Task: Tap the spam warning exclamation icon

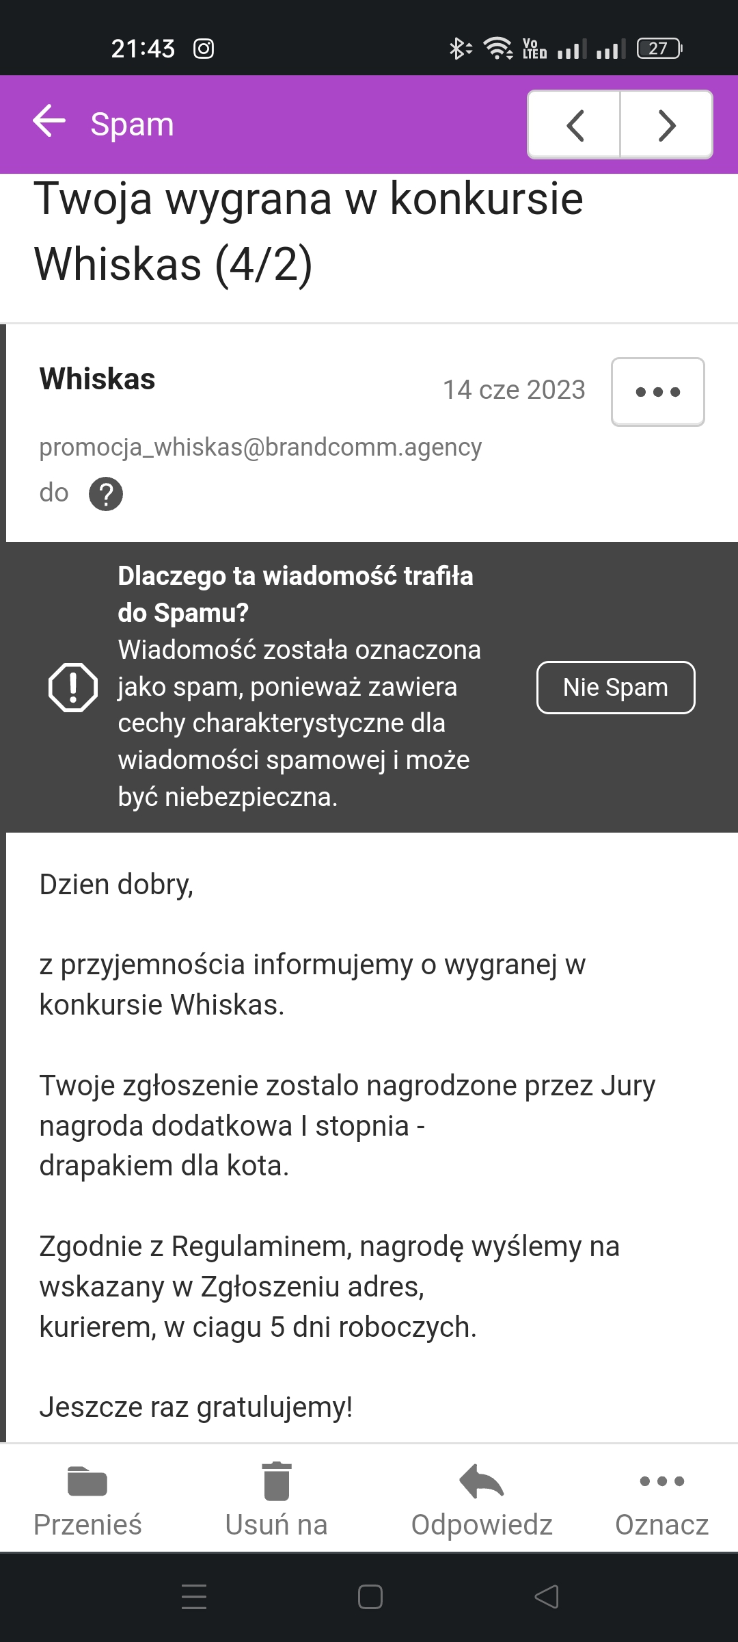Action: click(x=73, y=687)
